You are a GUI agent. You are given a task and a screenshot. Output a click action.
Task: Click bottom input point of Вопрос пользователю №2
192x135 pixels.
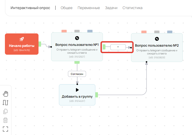click(147, 62)
